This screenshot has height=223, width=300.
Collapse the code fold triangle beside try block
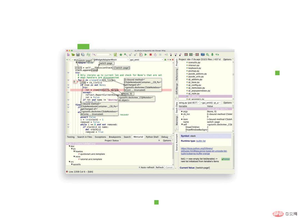pos(68,73)
